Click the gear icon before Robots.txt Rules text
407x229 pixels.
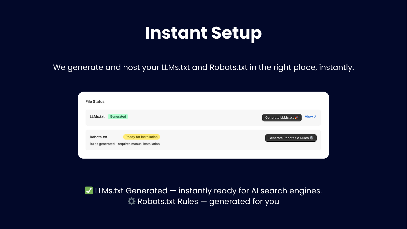point(131,201)
